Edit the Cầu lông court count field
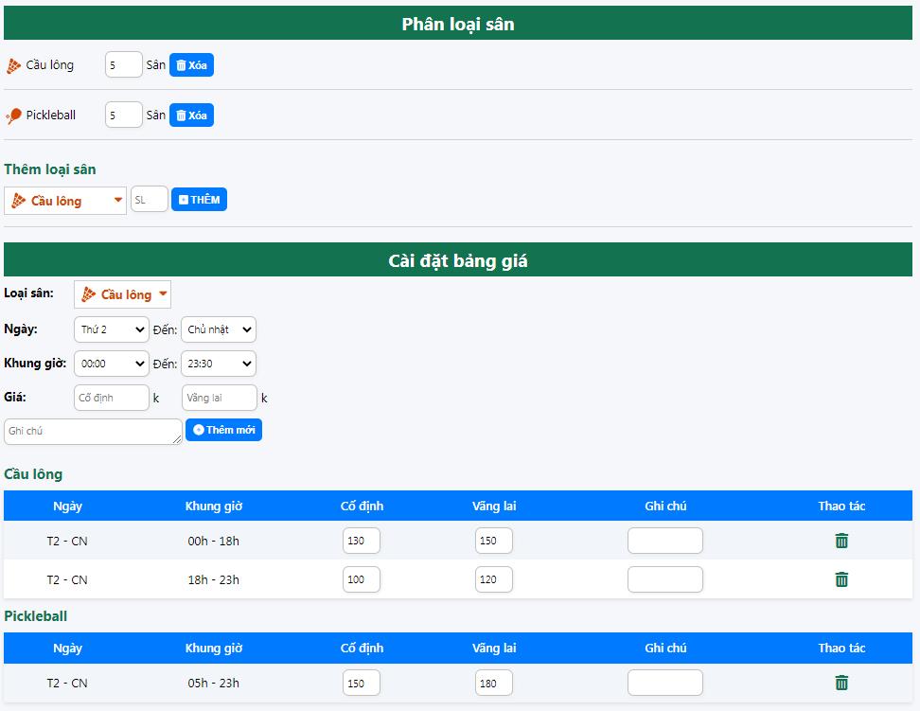 pos(123,65)
